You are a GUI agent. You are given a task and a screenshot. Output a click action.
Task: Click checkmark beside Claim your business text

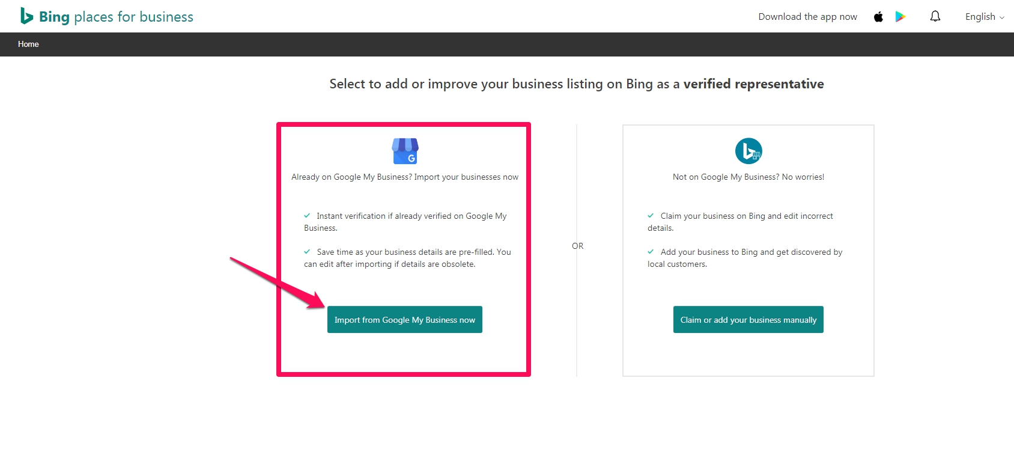coord(651,216)
